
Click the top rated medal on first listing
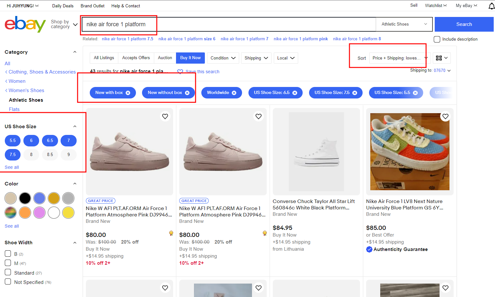(171, 233)
